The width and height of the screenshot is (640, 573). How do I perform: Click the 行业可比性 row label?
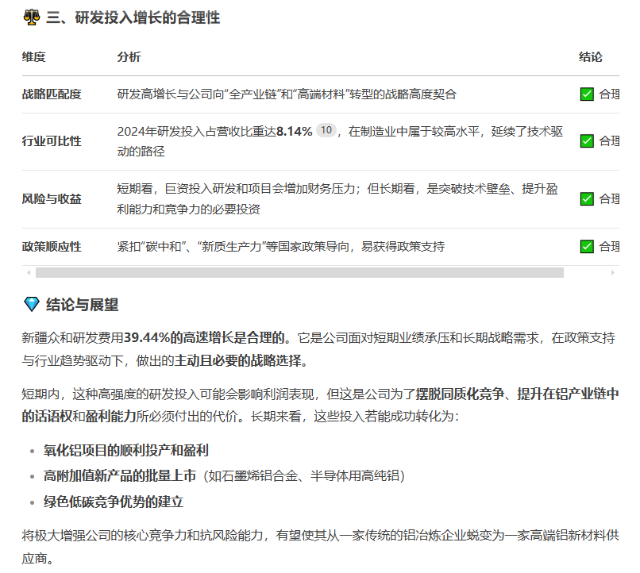(x=52, y=141)
